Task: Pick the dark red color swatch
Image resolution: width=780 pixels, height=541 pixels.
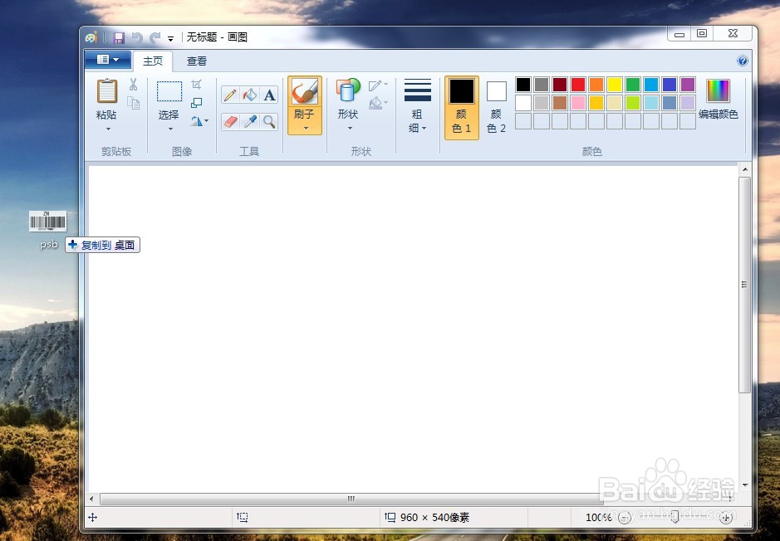Action: (x=560, y=85)
